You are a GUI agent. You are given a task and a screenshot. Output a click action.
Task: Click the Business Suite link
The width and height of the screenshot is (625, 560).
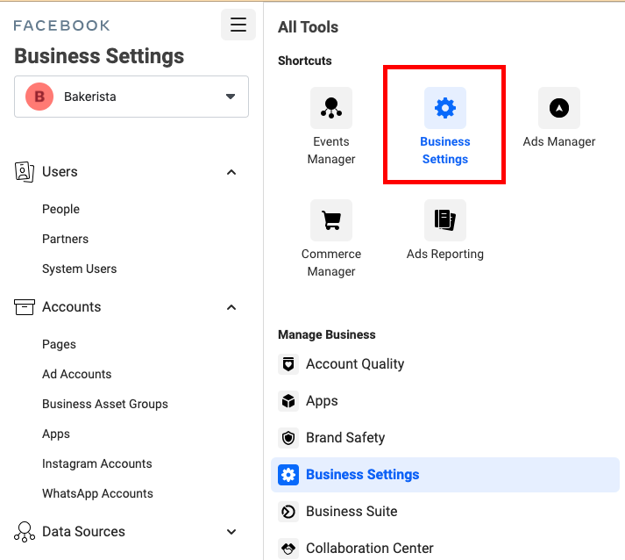(x=352, y=512)
